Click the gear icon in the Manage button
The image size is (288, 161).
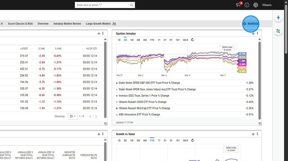click(x=245, y=24)
